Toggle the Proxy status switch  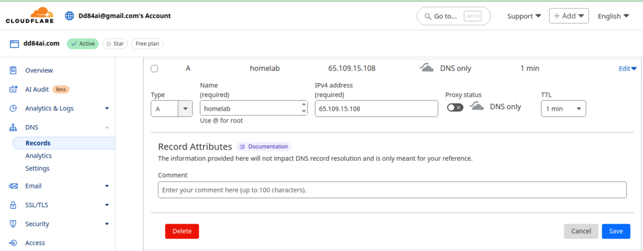tap(455, 107)
